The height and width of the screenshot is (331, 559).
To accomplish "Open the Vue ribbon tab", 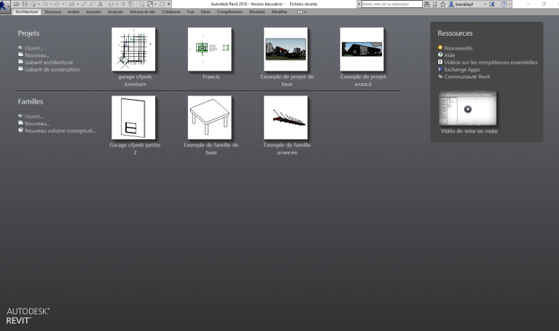I will click(191, 12).
